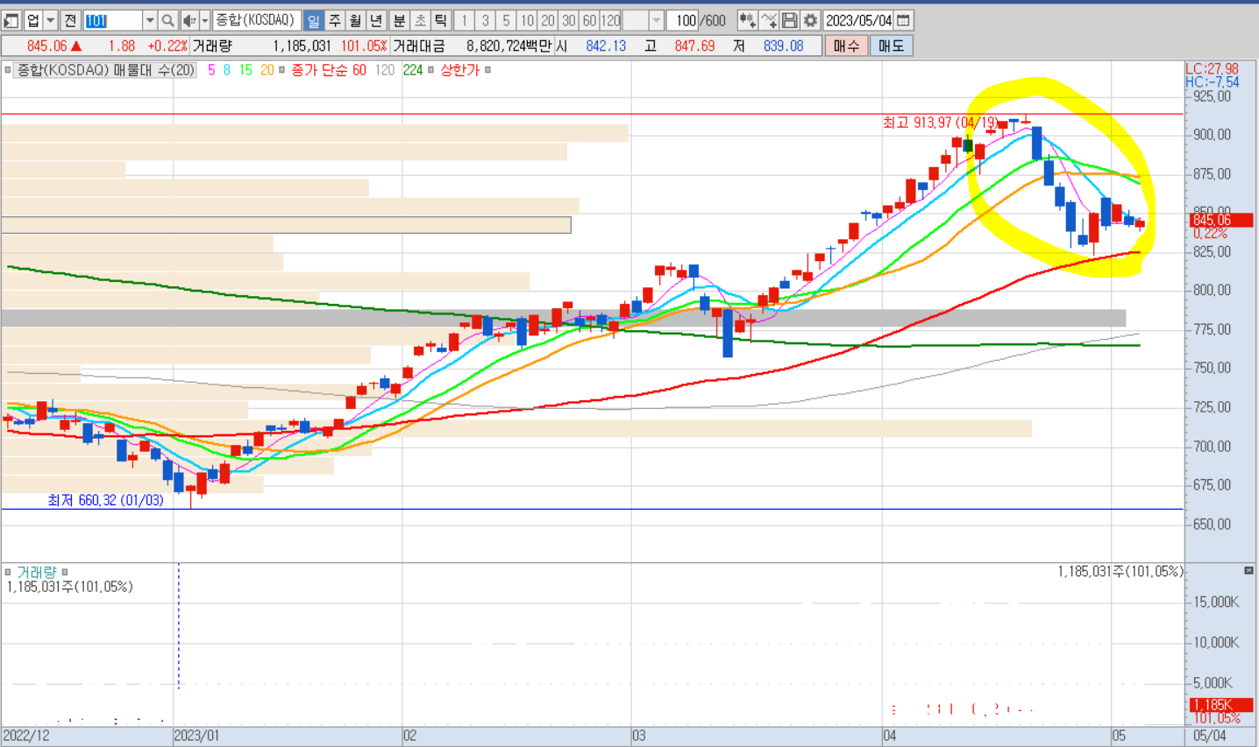Click the grey 120 moving average label
Image resolution: width=1259 pixels, height=747 pixels.
(385, 70)
